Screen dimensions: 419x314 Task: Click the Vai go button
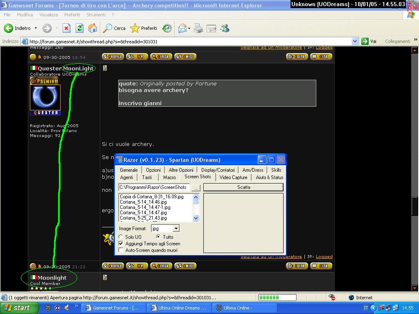click(x=369, y=41)
